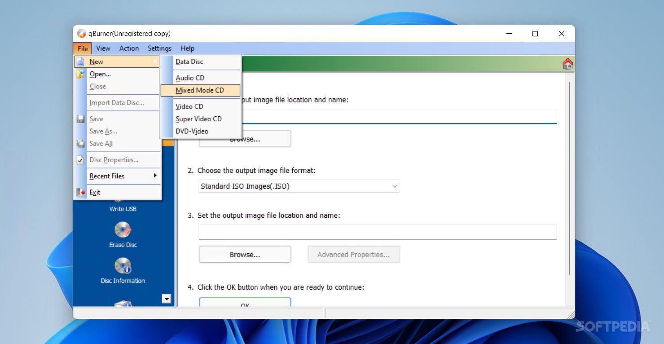Click the Close menu entry
The image size is (664, 344).
point(118,87)
